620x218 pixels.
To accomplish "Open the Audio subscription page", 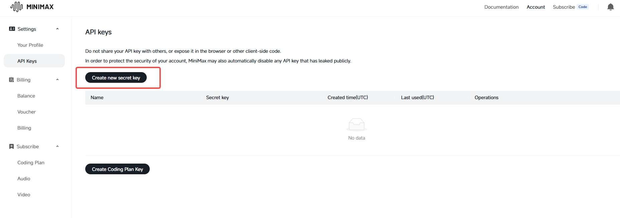I will (x=24, y=179).
